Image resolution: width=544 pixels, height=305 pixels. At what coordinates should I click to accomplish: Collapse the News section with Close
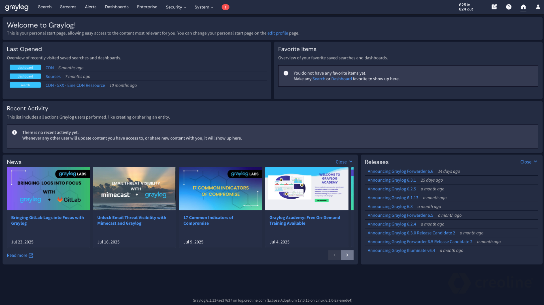pyautogui.click(x=344, y=162)
